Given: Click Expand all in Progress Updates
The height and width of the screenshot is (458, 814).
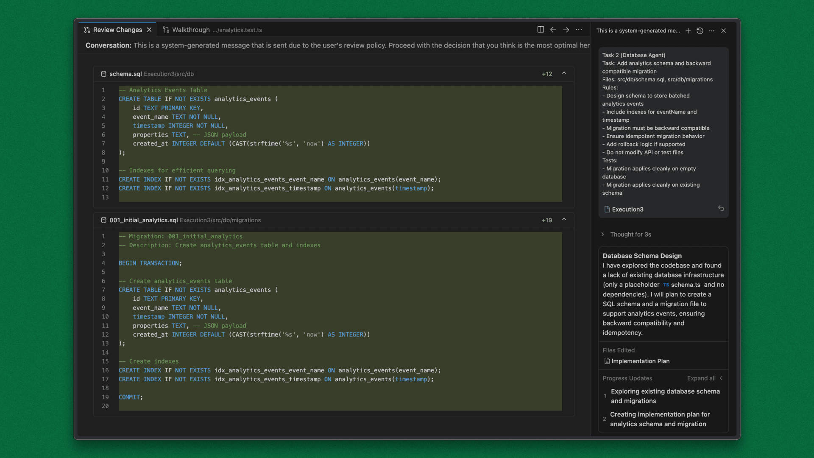Looking at the screenshot, I should [x=701, y=378].
